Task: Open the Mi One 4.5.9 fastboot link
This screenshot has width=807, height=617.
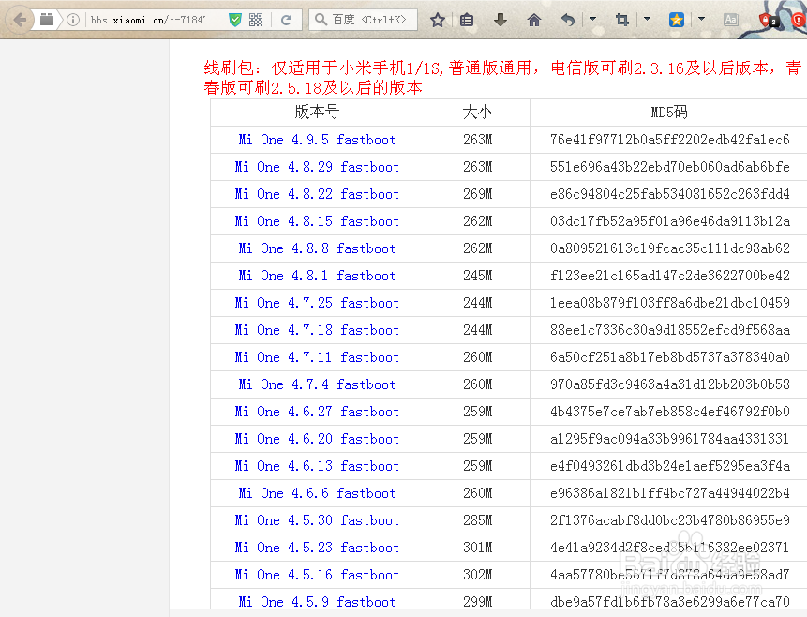Action: coord(317,602)
